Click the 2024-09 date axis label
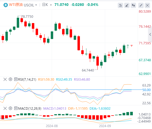 pos(105,126)
